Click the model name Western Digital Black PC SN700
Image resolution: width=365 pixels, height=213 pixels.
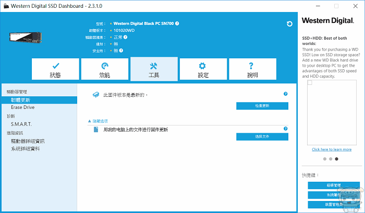[143, 23]
